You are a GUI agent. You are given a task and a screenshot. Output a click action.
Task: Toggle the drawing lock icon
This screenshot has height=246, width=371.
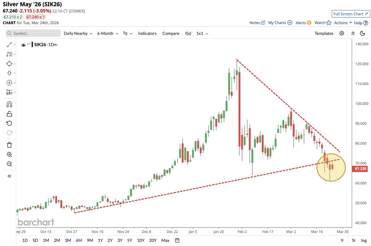[9, 114]
